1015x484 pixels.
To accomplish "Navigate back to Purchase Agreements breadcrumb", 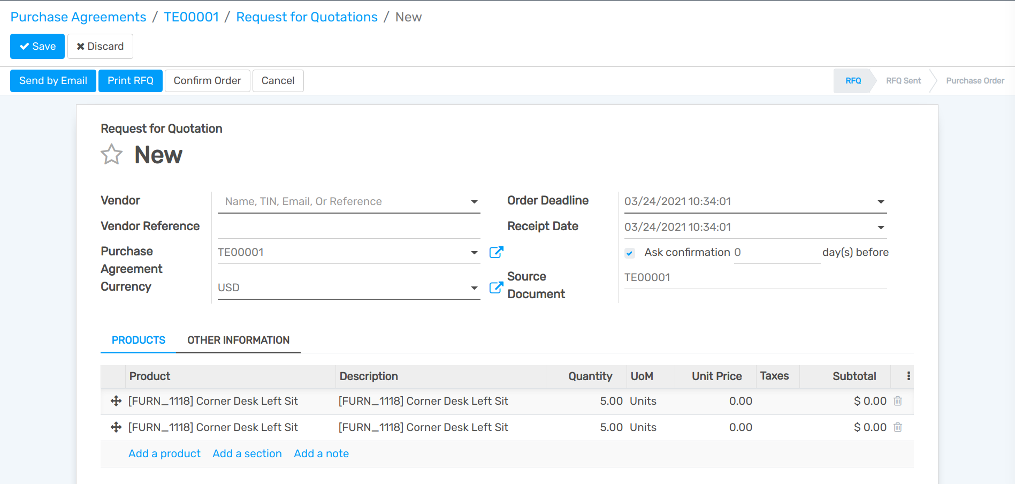I will point(78,17).
